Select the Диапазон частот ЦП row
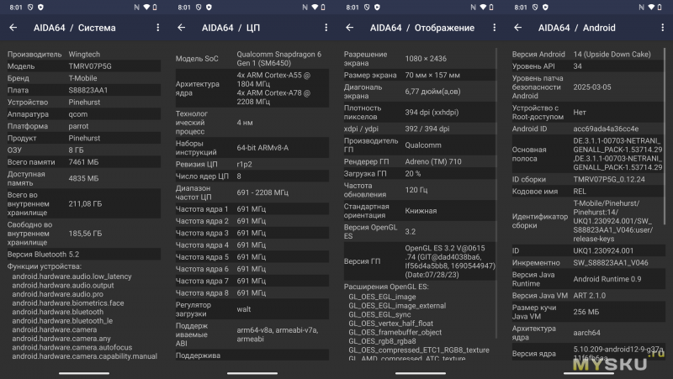 [x=252, y=192]
